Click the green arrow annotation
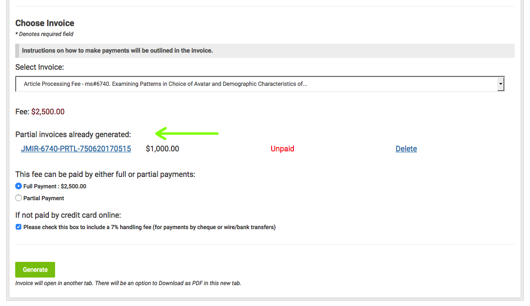This screenshot has height=306, width=530. coord(187,134)
